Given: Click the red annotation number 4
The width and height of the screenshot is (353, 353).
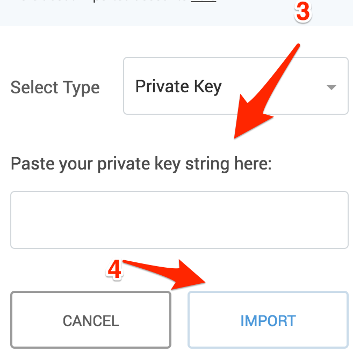Looking at the screenshot, I should click(x=114, y=270).
